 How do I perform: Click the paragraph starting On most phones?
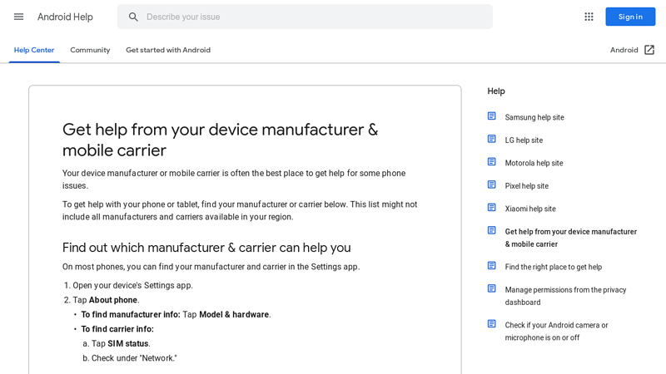[211, 267]
